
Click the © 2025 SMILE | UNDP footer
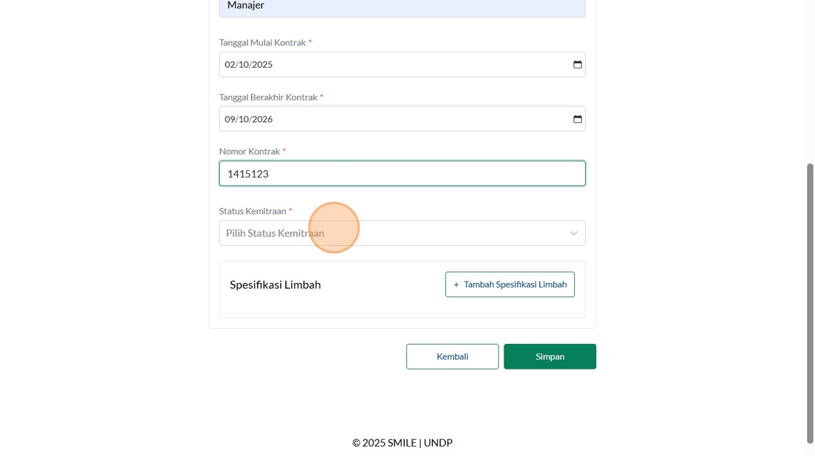tap(402, 442)
